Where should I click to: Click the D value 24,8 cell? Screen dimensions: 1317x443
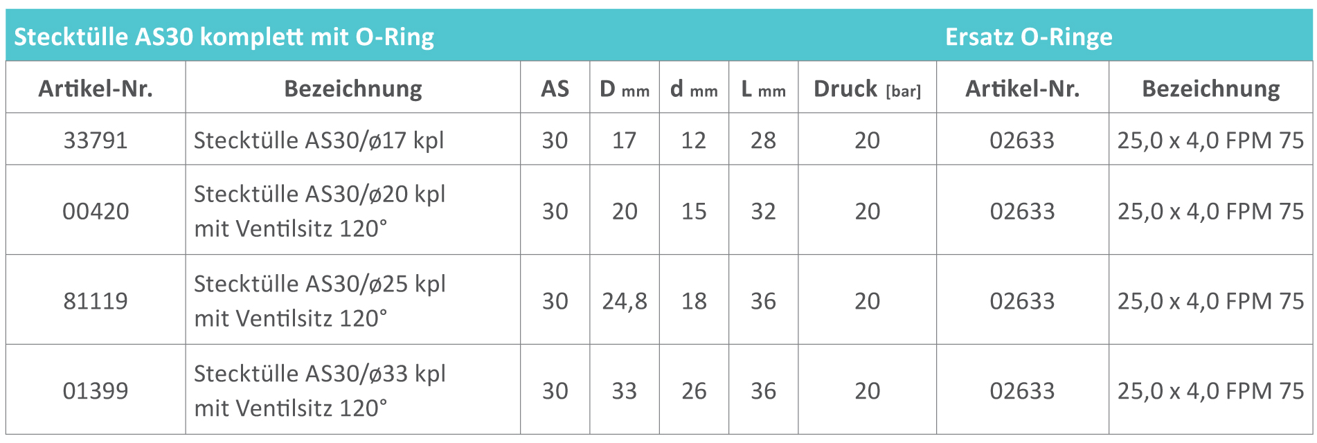click(x=624, y=300)
